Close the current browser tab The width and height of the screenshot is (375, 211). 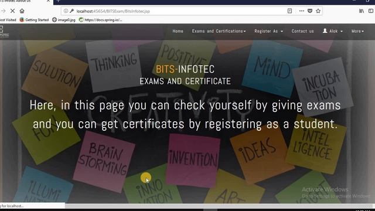tap(48, 1)
